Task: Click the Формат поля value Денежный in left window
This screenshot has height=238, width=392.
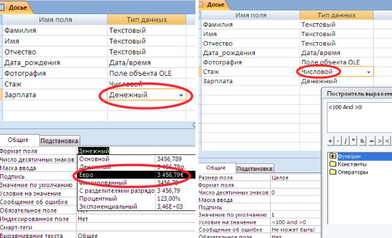Action: coord(94,151)
